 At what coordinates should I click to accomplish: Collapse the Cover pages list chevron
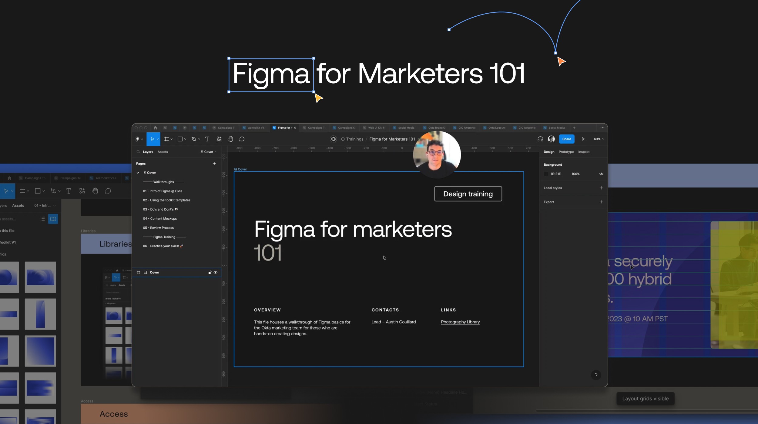coord(216,152)
